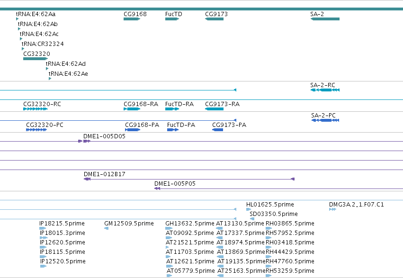
Task: Select the CG32320-RC transcript label
Action: [x=42, y=104]
